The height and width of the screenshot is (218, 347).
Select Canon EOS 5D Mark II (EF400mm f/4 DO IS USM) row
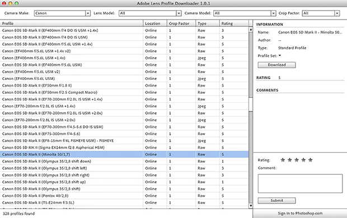coord(124,37)
